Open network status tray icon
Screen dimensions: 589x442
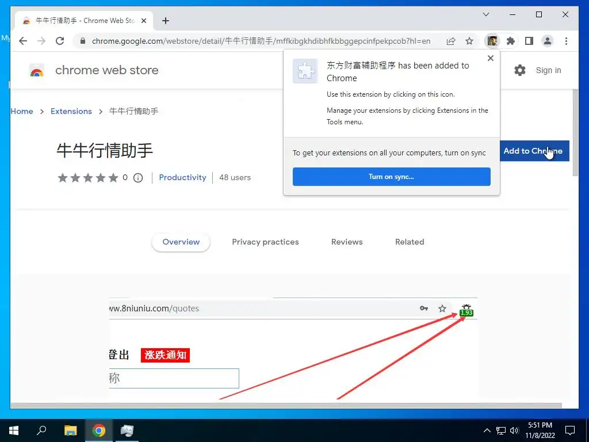501,430
